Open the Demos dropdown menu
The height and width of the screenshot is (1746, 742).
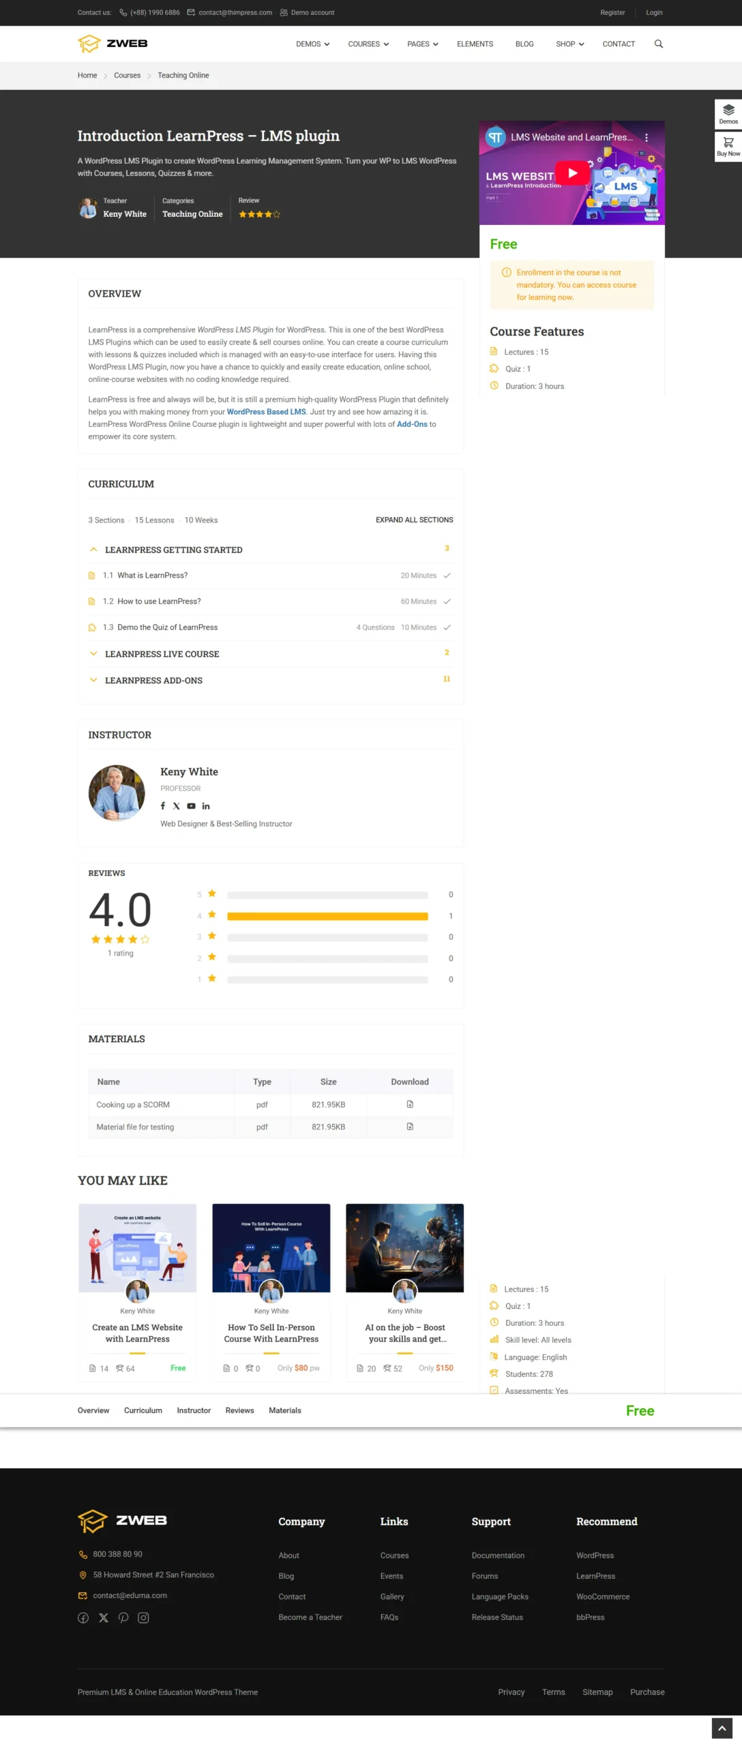(312, 44)
